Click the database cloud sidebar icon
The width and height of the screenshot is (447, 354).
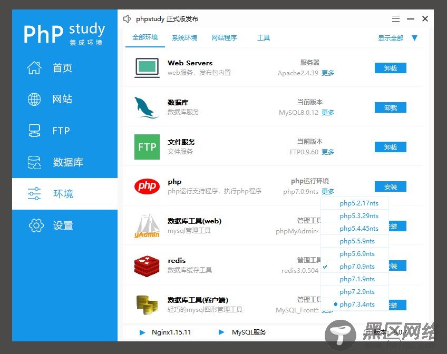tap(34, 162)
